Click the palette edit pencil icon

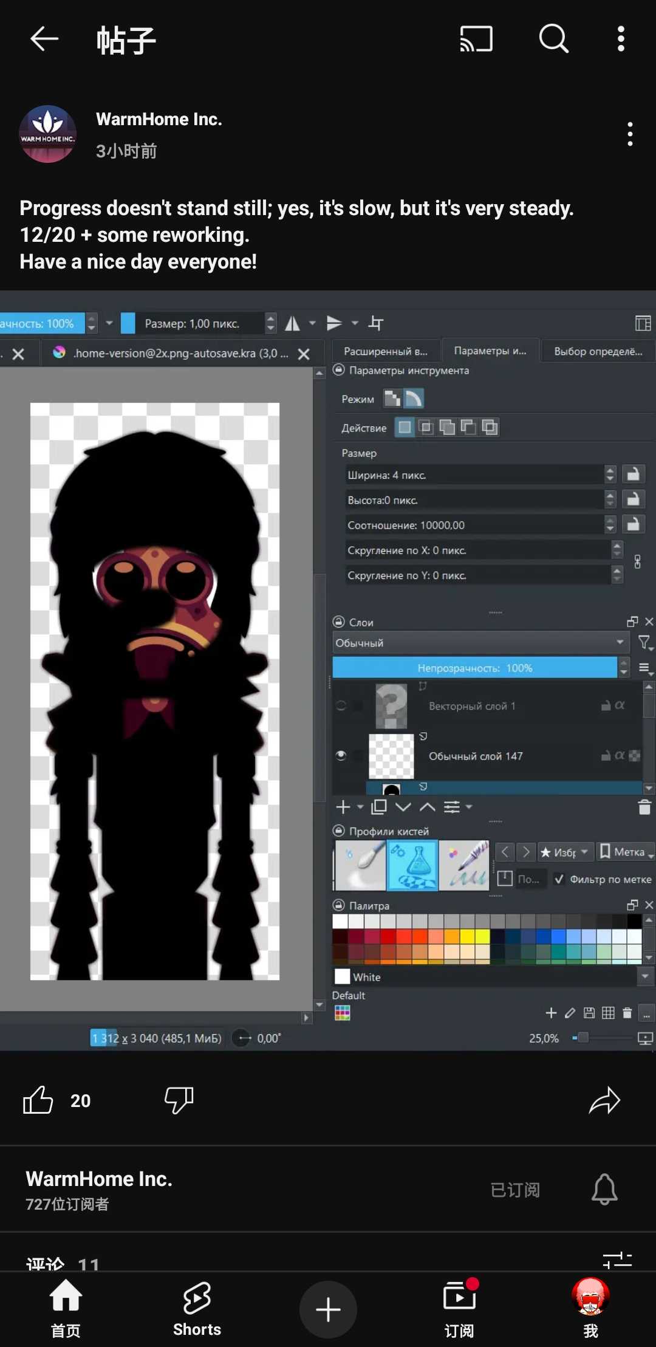[570, 1013]
